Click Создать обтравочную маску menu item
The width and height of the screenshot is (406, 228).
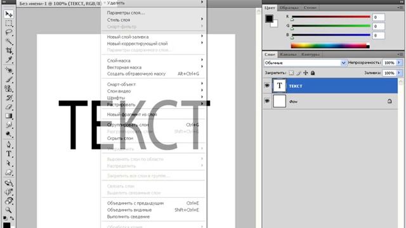155,73
